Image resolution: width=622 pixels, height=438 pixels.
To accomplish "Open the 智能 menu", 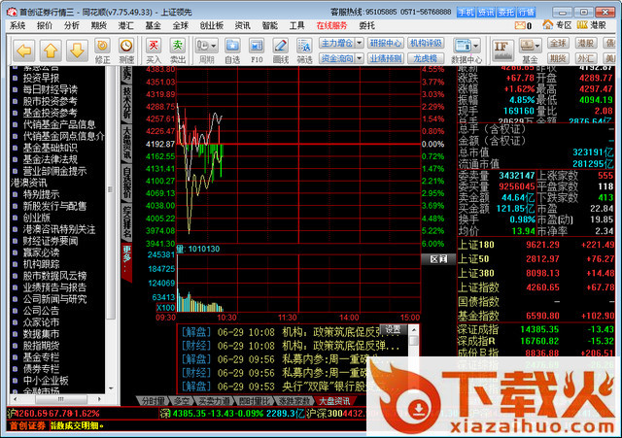I will coord(270,25).
